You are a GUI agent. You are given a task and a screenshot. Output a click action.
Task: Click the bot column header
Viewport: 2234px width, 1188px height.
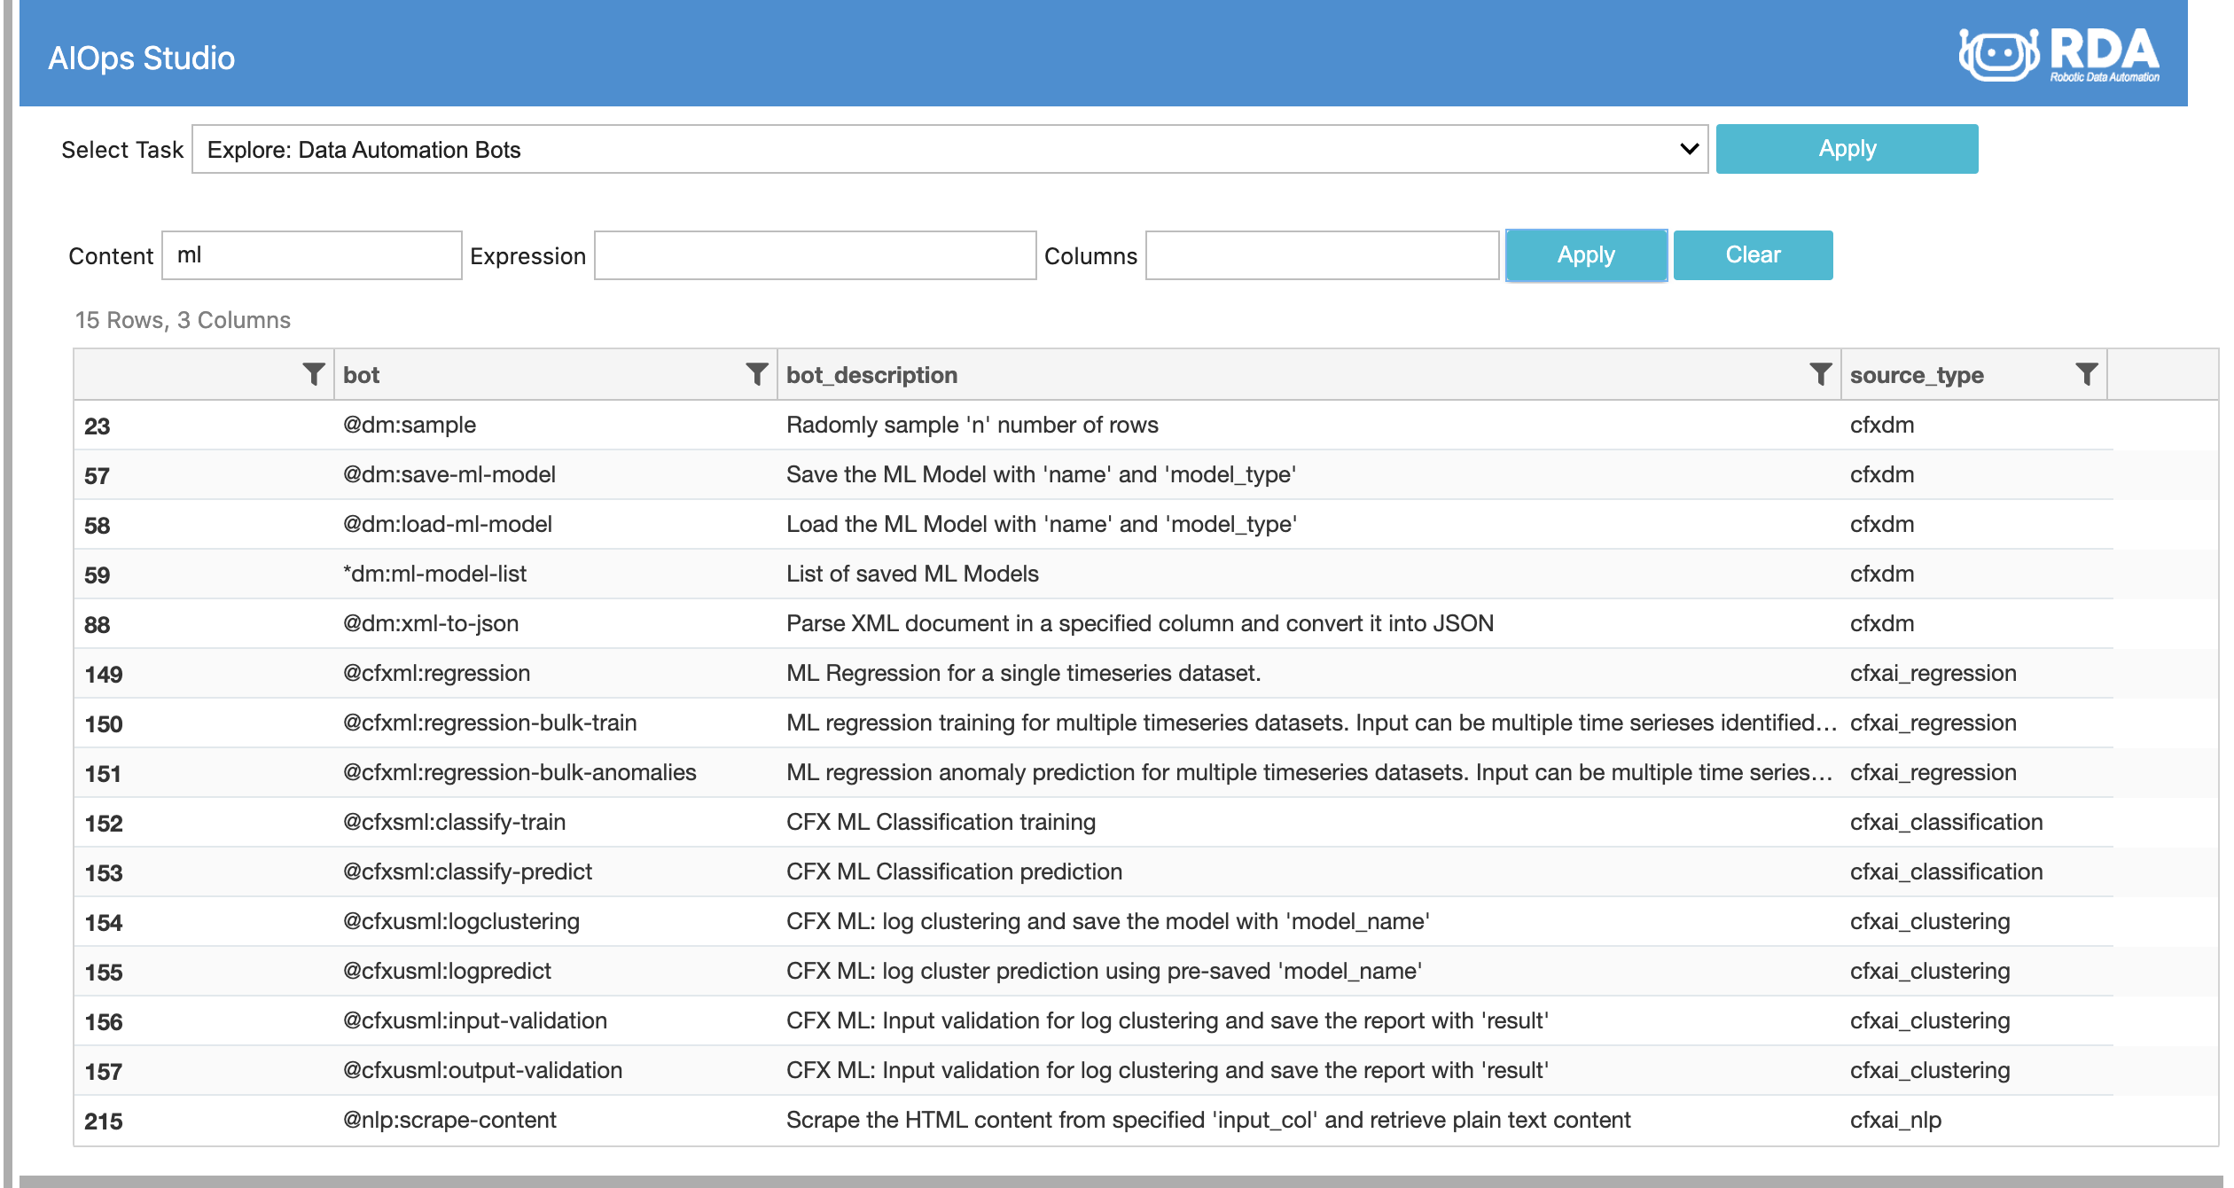(x=361, y=374)
